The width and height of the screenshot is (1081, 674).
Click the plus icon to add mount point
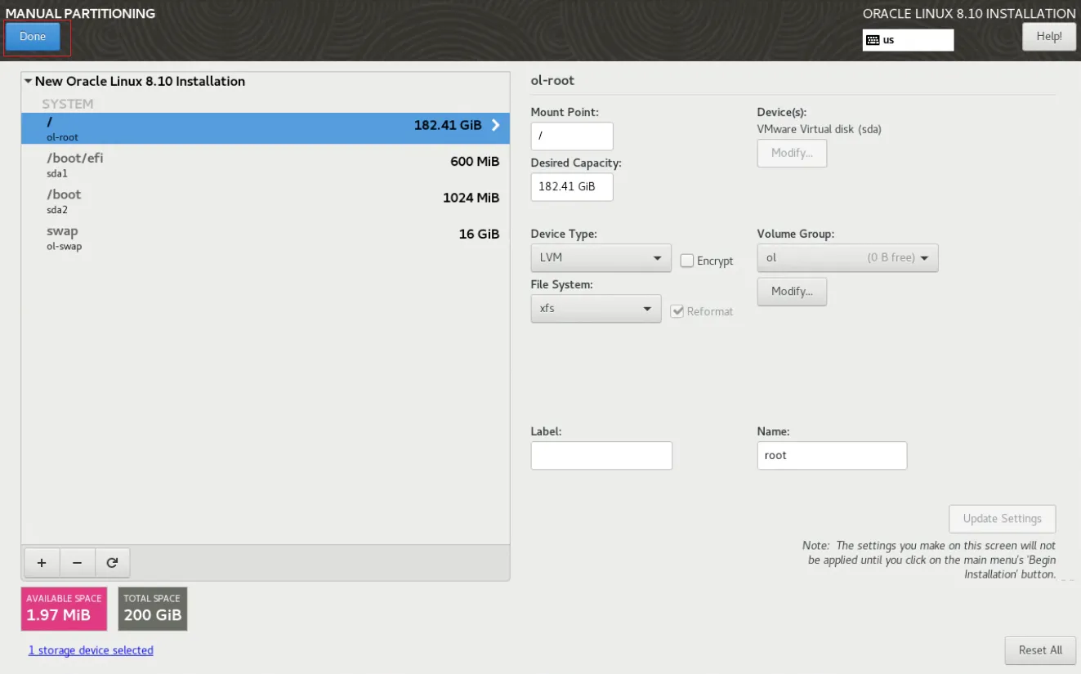[42, 562]
